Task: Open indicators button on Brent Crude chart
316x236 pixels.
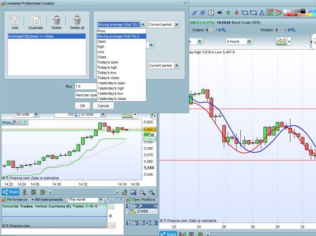Action: (x=281, y=41)
